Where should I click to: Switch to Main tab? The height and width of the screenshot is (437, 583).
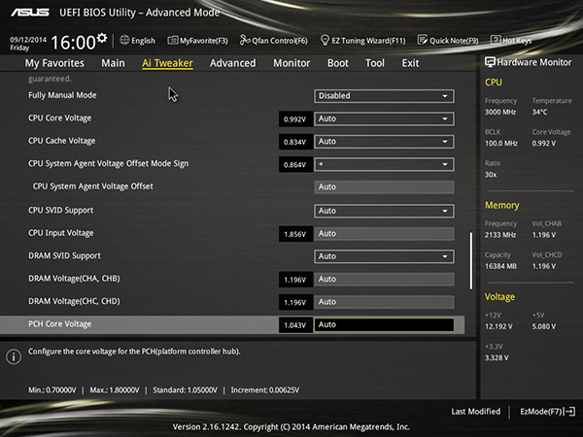tap(113, 63)
